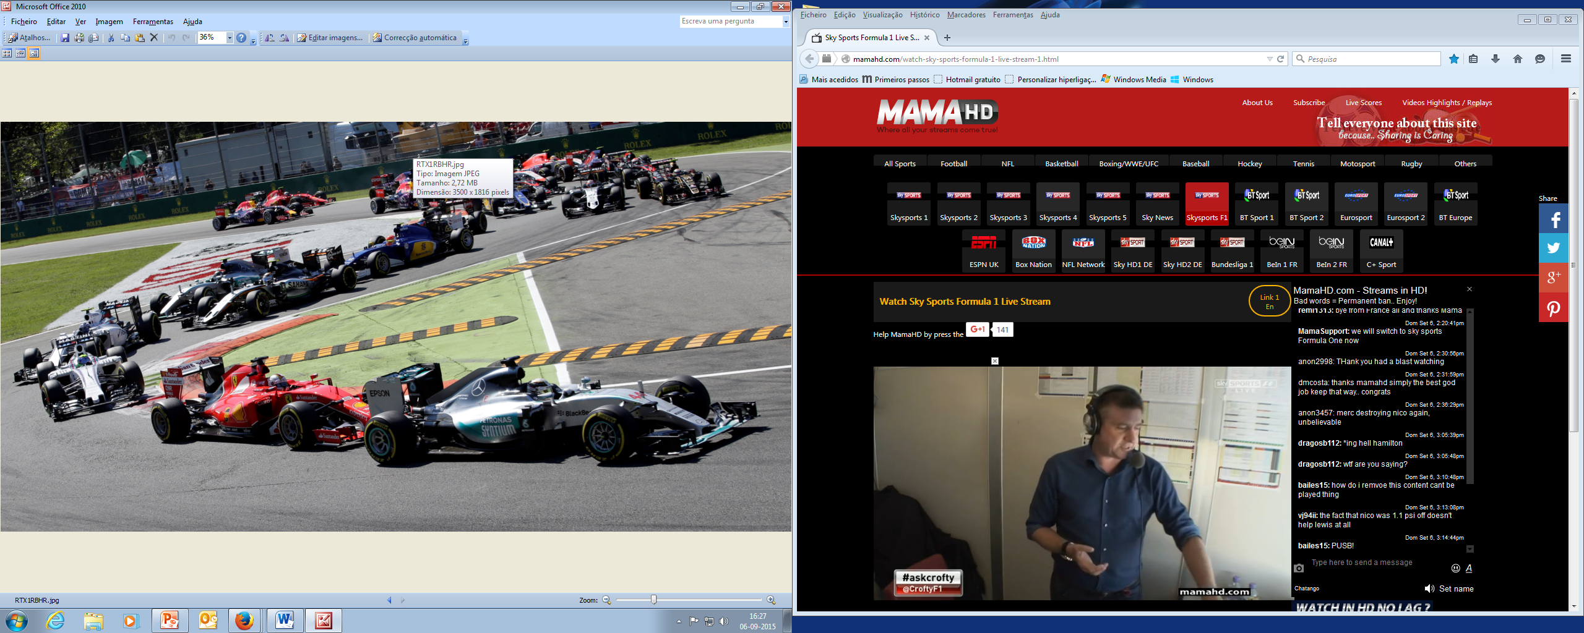Switch to Filmstrip view

(x=20, y=53)
